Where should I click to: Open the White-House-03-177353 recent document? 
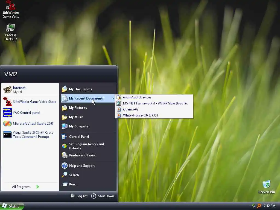click(154, 115)
